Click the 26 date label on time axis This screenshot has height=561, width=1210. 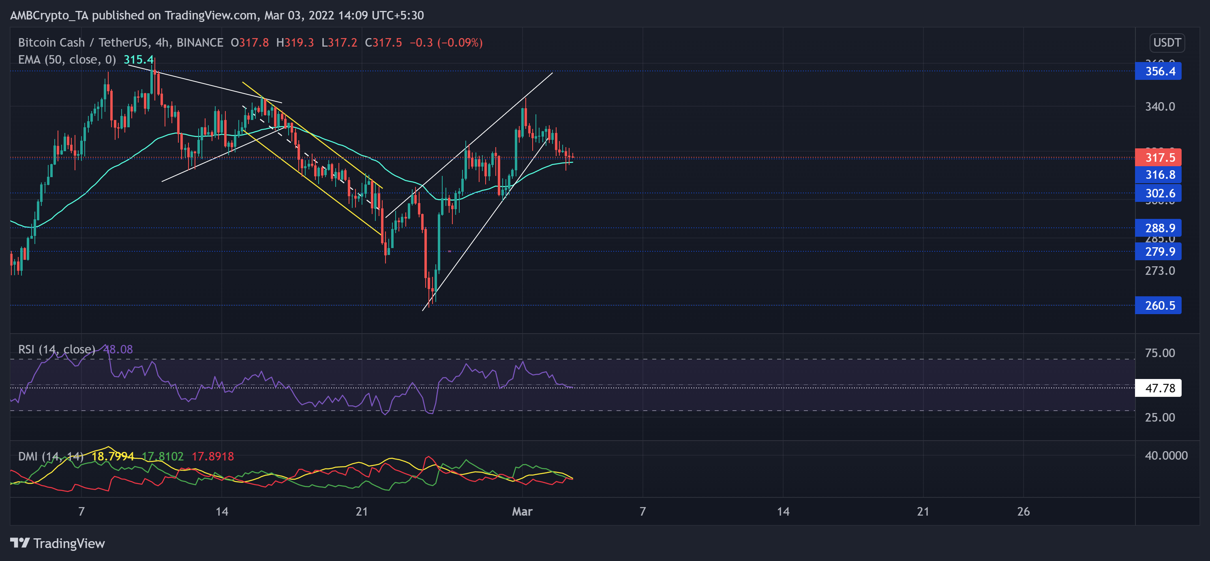pos(1023,511)
